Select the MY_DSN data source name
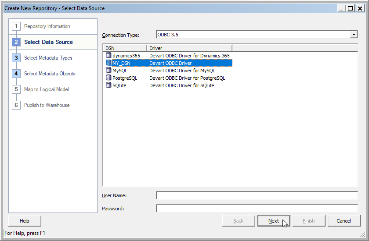The height and width of the screenshot is (241, 369). pos(121,63)
